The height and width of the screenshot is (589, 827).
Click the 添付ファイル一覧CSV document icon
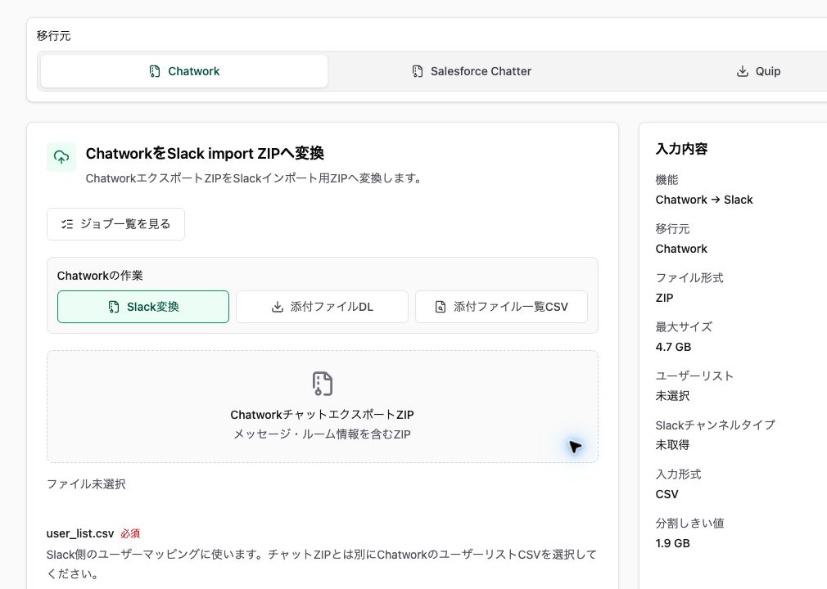(x=441, y=307)
